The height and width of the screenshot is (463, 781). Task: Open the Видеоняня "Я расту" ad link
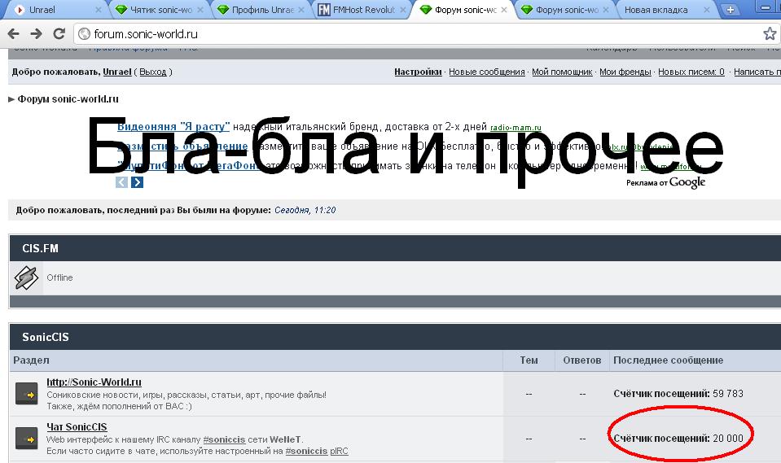click(x=173, y=126)
